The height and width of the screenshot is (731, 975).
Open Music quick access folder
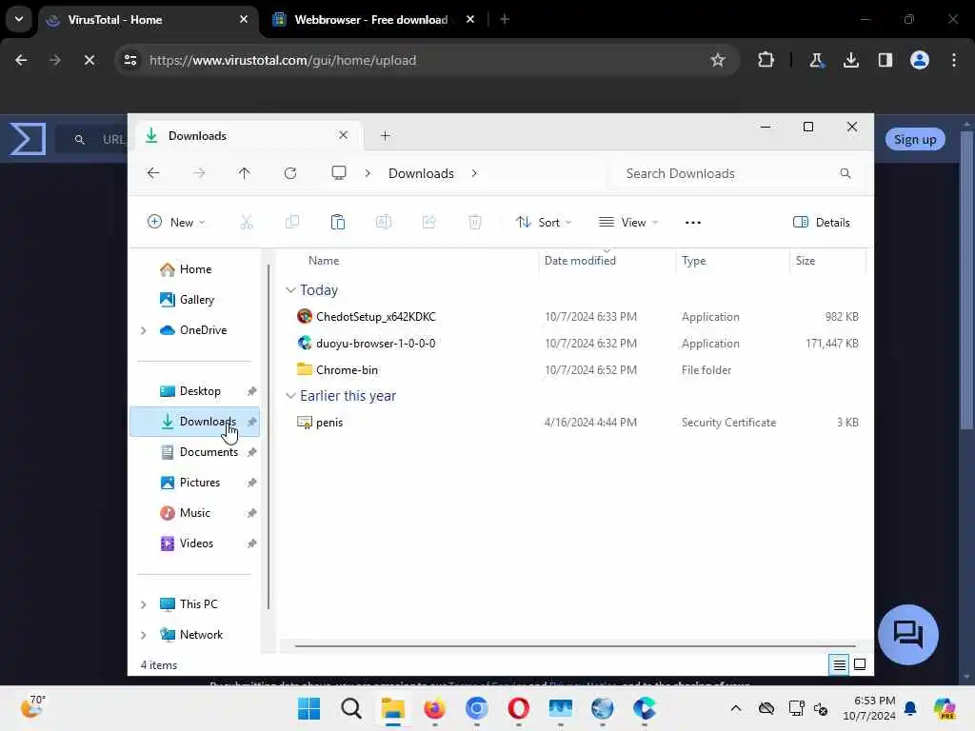coord(194,513)
